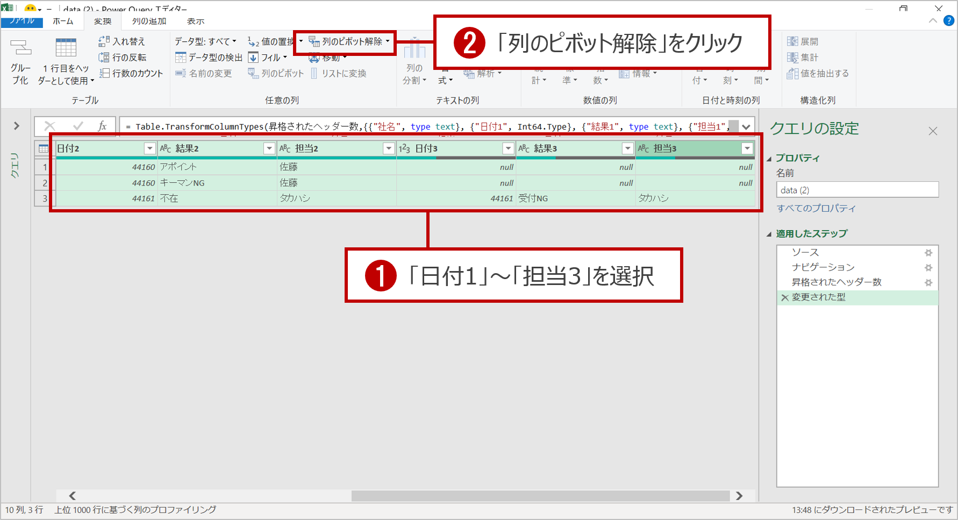Collapse the プロパティ section
958x520 pixels.
pos(769,159)
